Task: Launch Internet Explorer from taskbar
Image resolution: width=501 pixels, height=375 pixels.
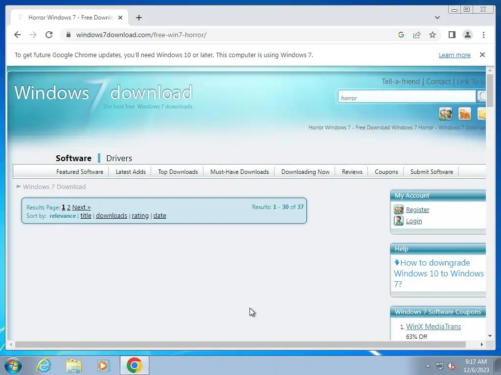Action: pyautogui.click(x=44, y=365)
